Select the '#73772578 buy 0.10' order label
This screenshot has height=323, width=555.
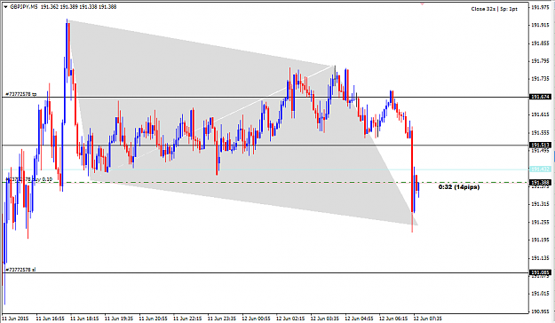(x=29, y=179)
